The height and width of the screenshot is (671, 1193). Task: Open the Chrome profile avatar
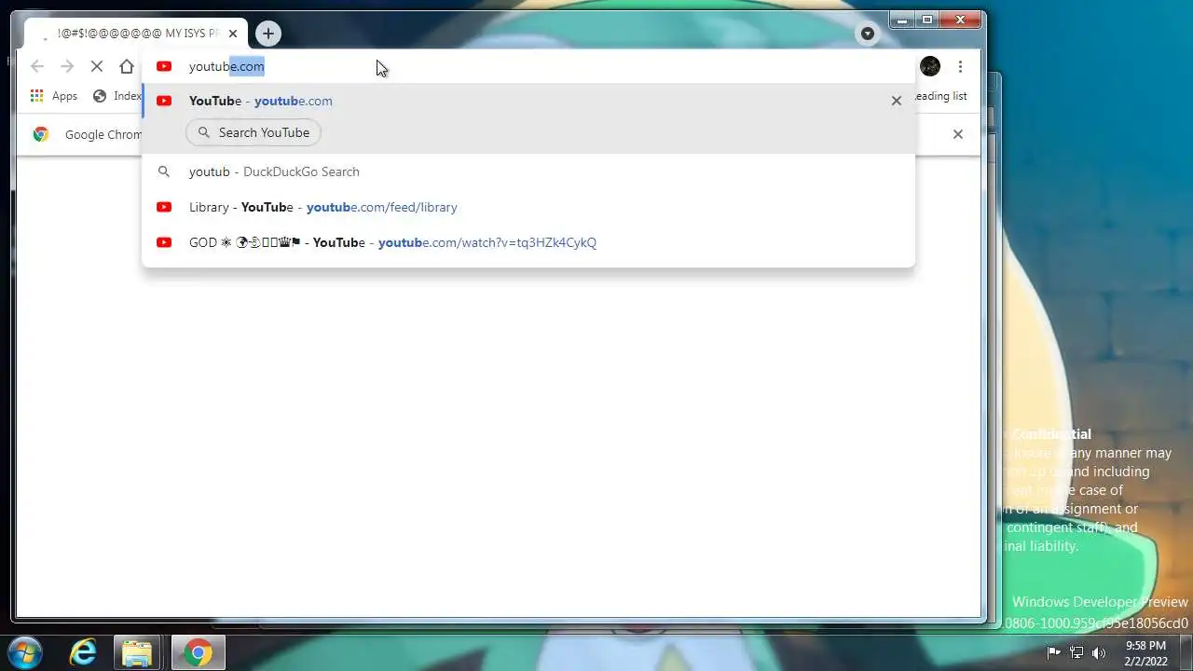(x=930, y=66)
